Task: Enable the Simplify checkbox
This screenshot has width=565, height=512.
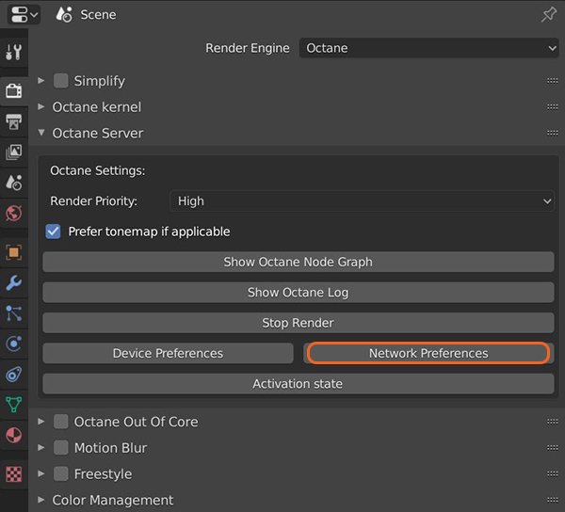Action: click(x=61, y=81)
